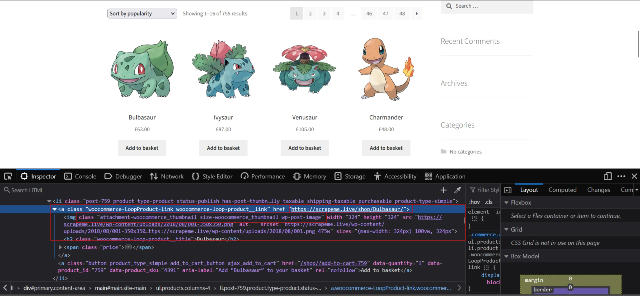Focus the site Search field
640x296 pixels.
(487, 6)
